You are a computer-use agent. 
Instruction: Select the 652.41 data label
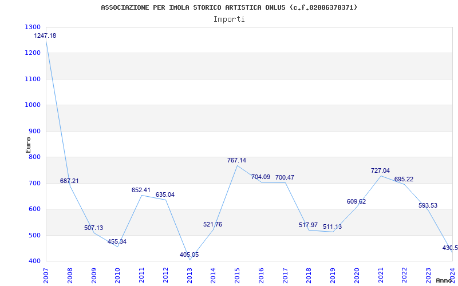141,190
